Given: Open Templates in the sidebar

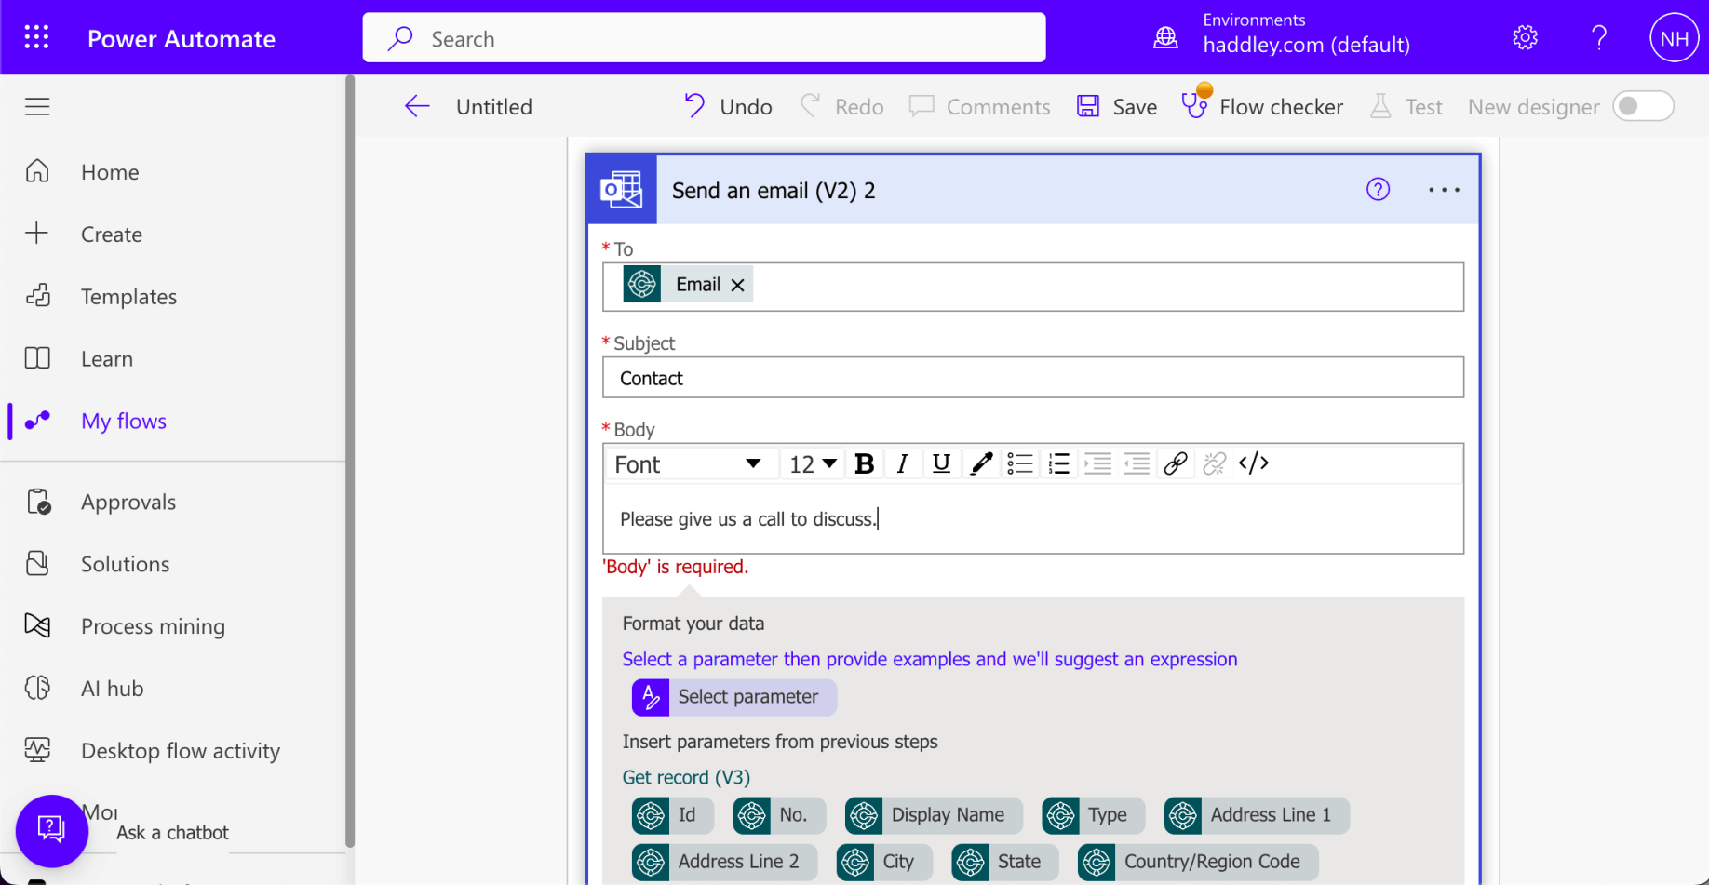Looking at the screenshot, I should tap(128, 297).
